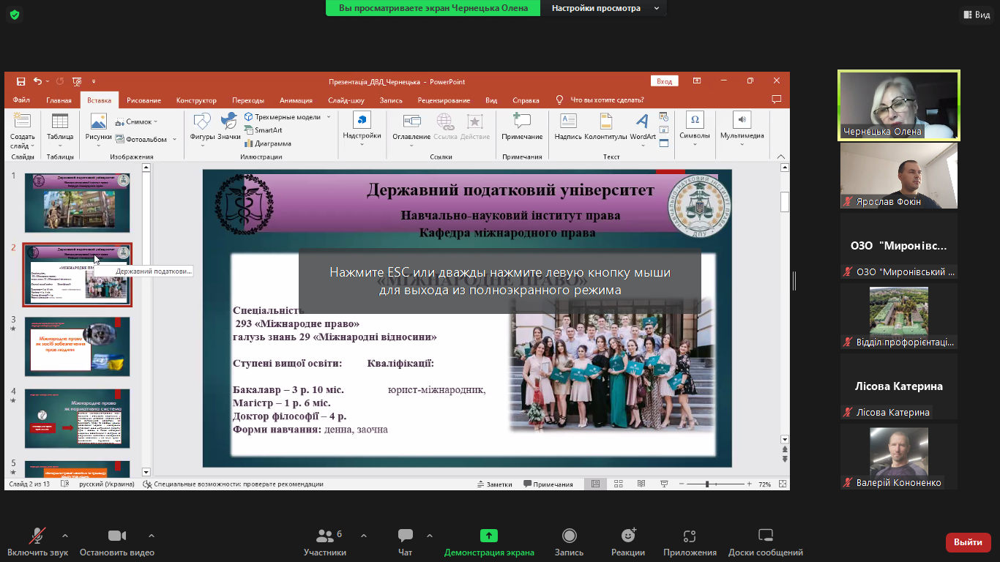
Task: Expand video options arrow next to camera
Action: (152, 536)
